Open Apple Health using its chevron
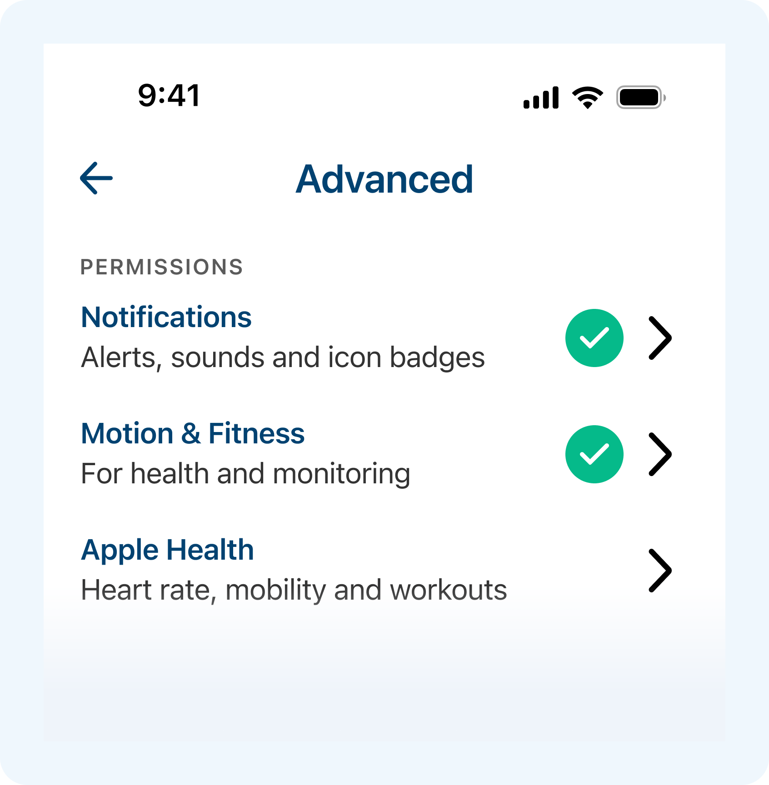Screen dimensions: 769x785 659,571
